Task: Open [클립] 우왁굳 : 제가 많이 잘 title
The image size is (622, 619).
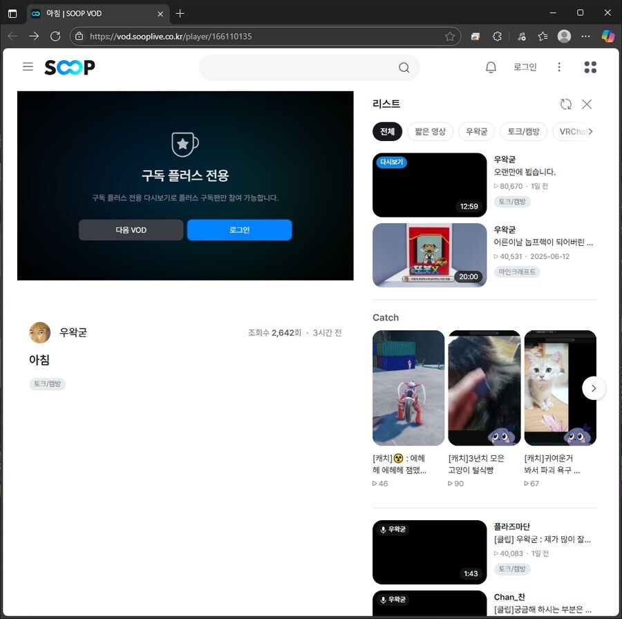Action: (x=543, y=540)
